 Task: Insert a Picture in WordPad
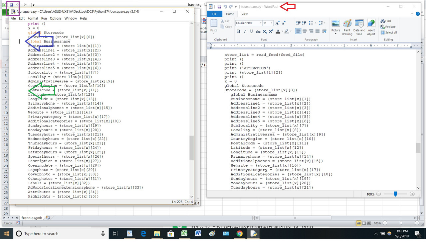click(x=336, y=27)
